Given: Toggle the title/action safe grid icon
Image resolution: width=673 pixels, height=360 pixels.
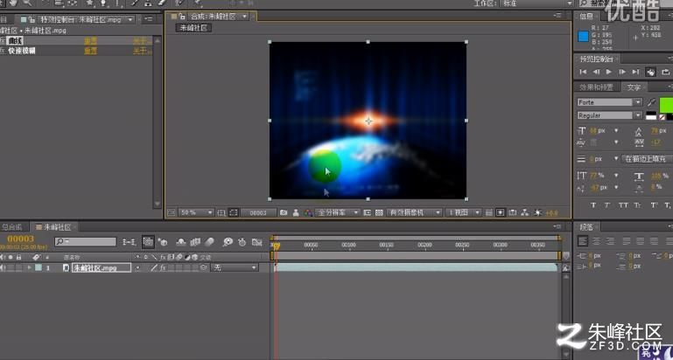Looking at the screenshot, I should [222, 212].
